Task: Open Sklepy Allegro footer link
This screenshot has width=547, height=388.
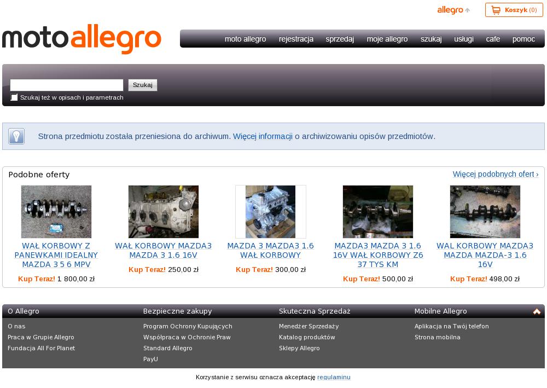Action: pos(299,348)
